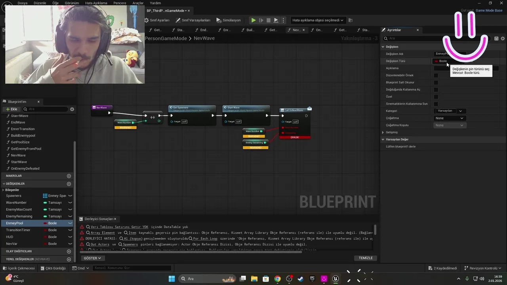Viewport: 507px width, 285px height.
Task: Add a new macro with MAKROLAR plus
Action: 69,176
